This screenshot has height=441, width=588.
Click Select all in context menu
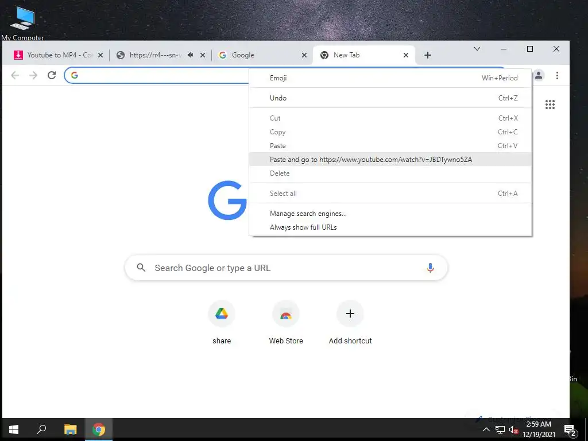click(x=390, y=194)
